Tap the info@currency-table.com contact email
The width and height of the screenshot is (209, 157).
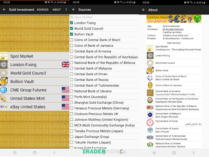click(176, 35)
